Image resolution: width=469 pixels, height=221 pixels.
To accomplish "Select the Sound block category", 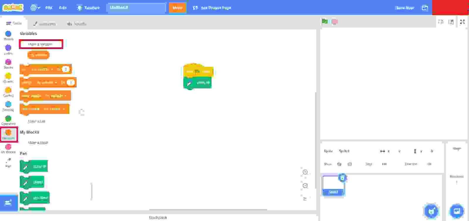I will pyautogui.click(x=8, y=64).
